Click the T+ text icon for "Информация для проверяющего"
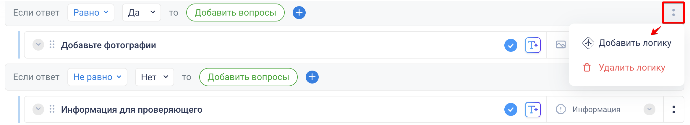 (533, 110)
